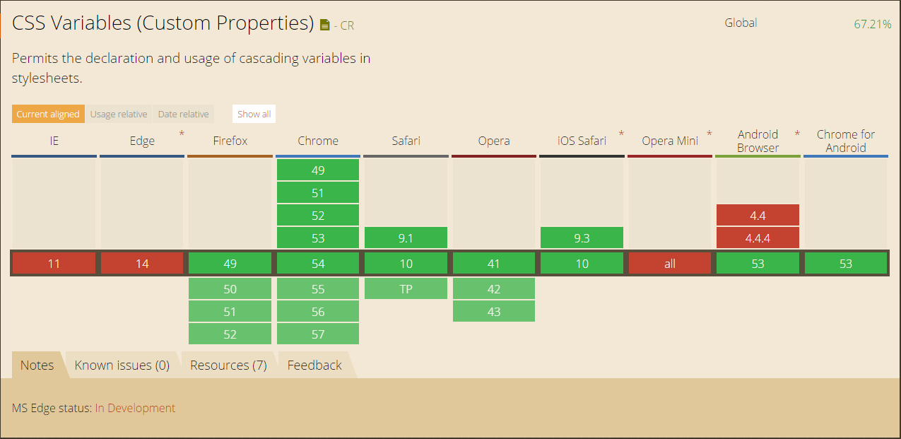901x439 pixels.
Task: Select Safari TP cell
Action: [x=406, y=288]
